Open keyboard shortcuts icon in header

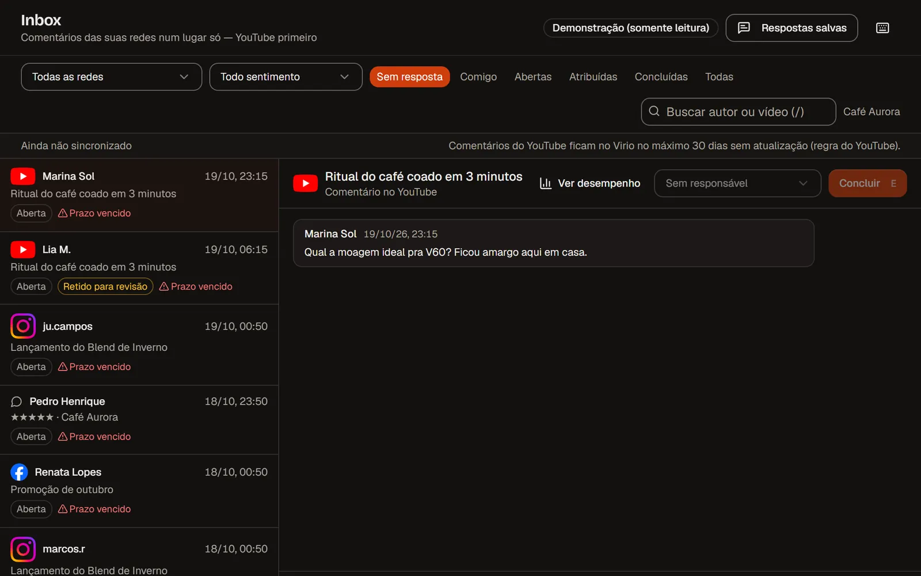882,28
